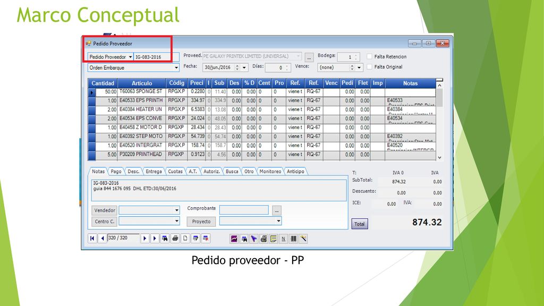The height and width of the screenshot is (306, 544).
Task: Click the grid scrollbar down arrow
Action: (x=439, y=157)
